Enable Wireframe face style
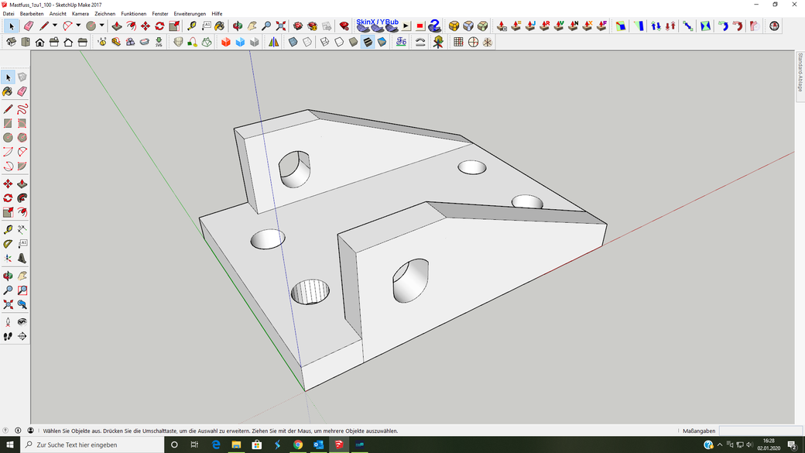This screenshot has height=453, width=805. point(324,42)
